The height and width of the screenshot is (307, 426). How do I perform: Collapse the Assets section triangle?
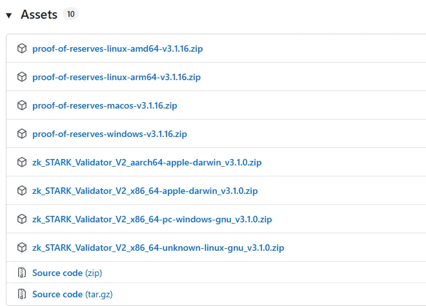coord(9,16)
